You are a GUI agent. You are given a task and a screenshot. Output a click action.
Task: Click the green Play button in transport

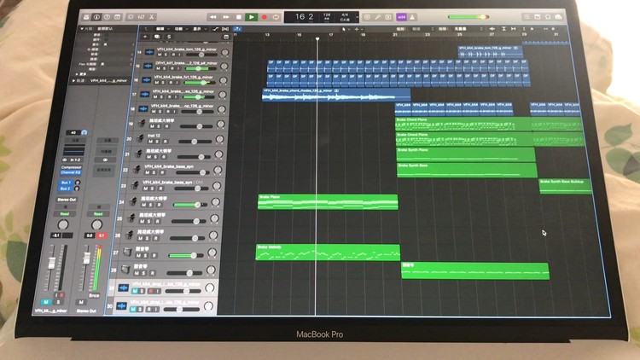(x=251, y=16)
